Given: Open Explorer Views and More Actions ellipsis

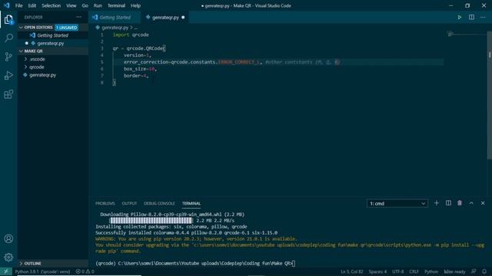Looking at the screenshot, I should tap(78, 17).
